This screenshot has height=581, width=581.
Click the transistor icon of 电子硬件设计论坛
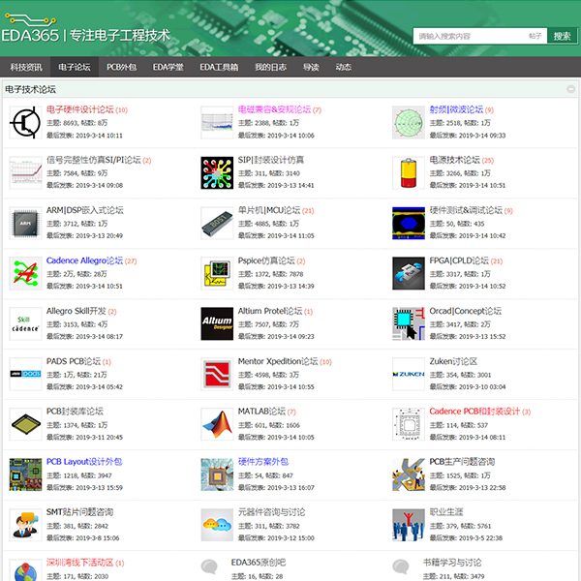pyautogui.click(x=25, y=122)
